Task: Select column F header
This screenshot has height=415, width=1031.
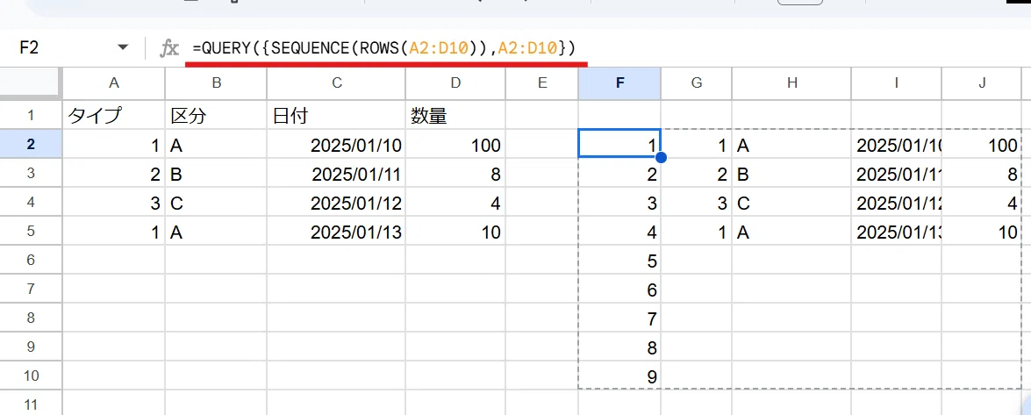Action: tap(619, 82)
